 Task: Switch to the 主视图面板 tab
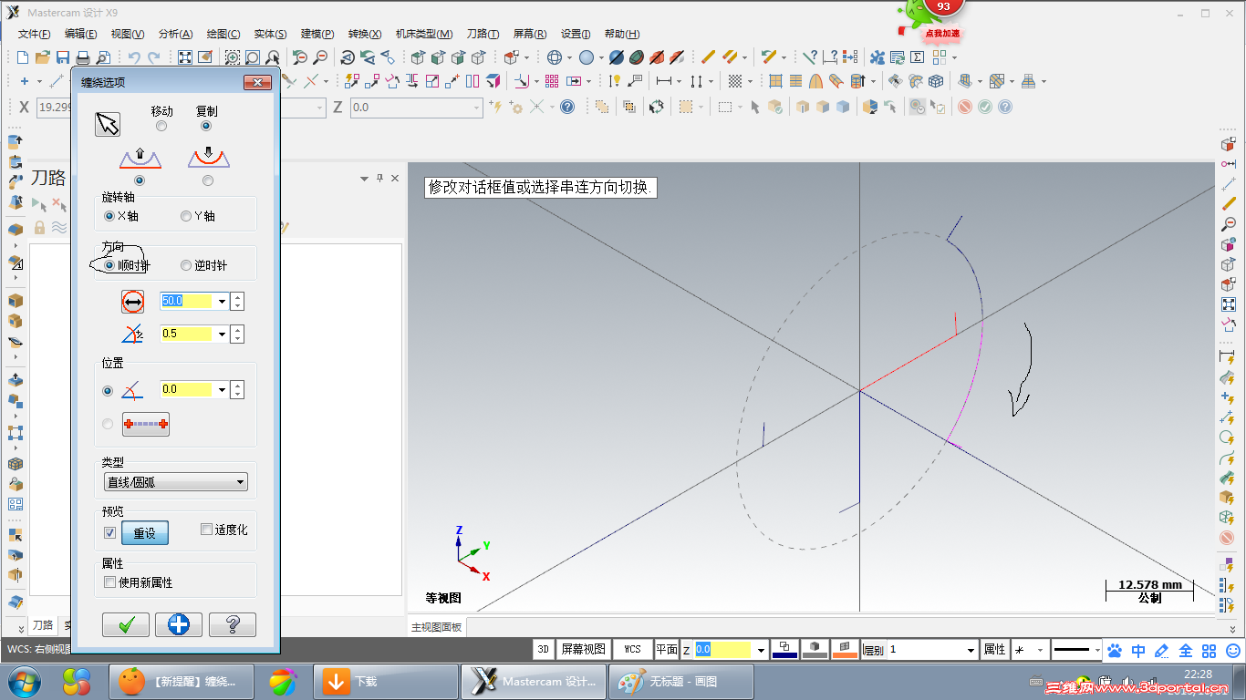pyautogui.click(x=437, y=627)
